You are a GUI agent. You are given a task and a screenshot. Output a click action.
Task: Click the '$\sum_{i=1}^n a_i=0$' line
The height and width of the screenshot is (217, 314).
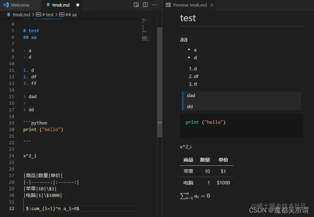pos(52,209)
